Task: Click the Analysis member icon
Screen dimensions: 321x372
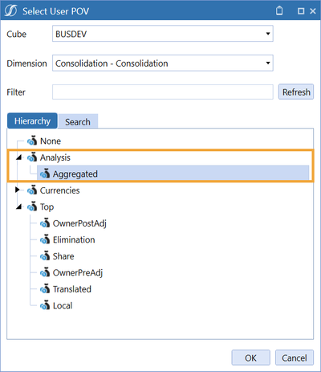Action: (x=32, y=157)
